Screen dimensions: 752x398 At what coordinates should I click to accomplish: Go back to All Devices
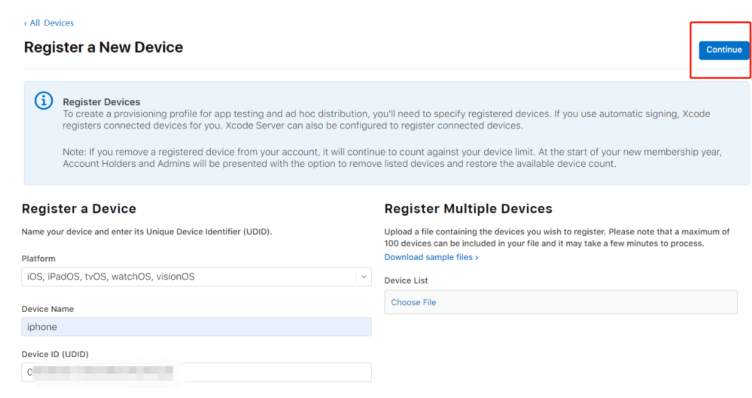52,23
